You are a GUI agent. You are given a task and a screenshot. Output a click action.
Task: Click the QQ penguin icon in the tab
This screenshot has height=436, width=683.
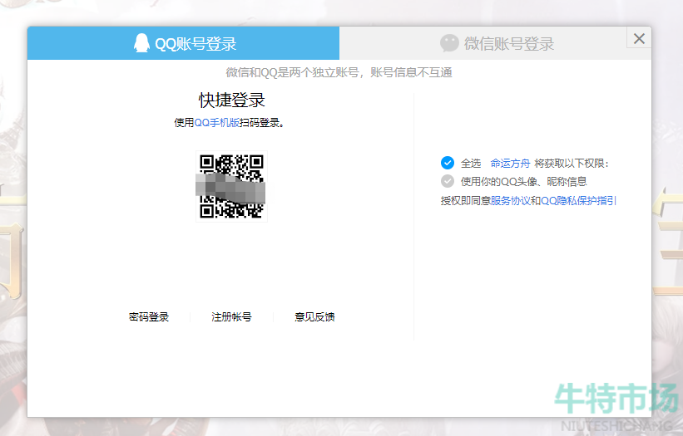(x=141, y=43)
